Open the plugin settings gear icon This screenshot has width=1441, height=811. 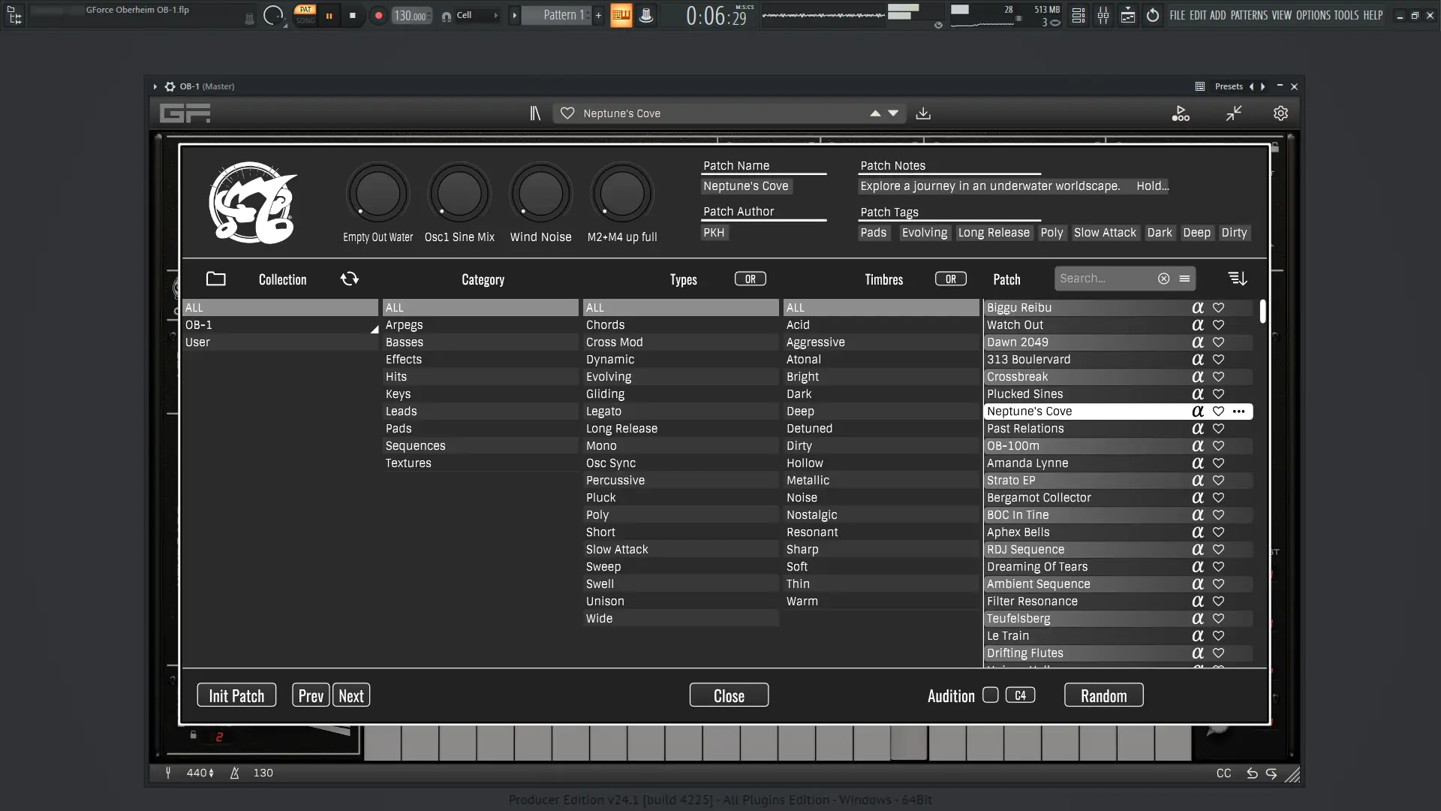click(x=1280, y=113)
